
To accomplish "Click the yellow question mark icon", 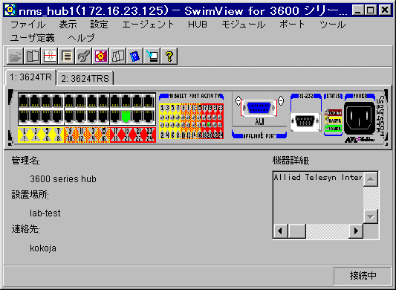I will click(x=169, y=56).
